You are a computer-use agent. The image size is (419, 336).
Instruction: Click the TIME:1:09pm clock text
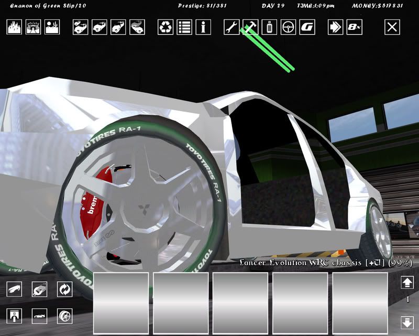click(x=316, y=6)
